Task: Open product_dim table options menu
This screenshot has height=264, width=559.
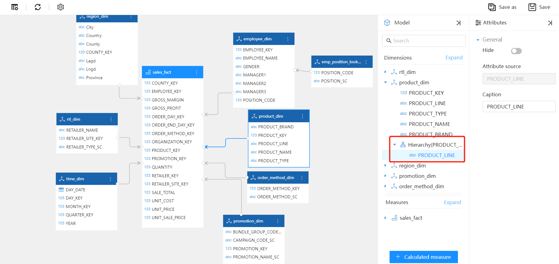Action: pyautogui.click(x=303, y=116)
